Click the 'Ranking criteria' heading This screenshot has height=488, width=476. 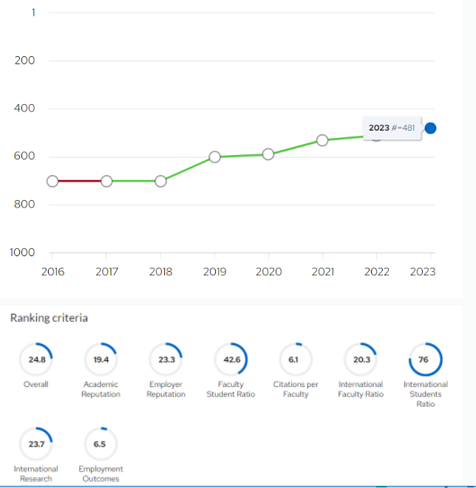pos(49,318)
